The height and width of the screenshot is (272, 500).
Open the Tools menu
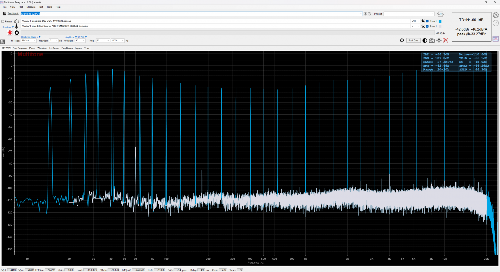[x=49, y=7]
